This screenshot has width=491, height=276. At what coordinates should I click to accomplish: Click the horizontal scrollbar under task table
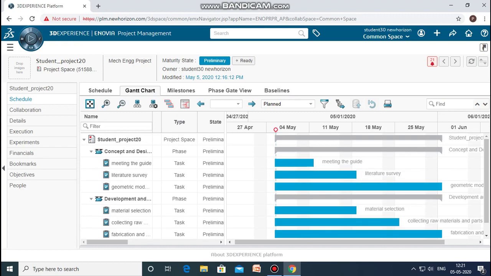107,242
